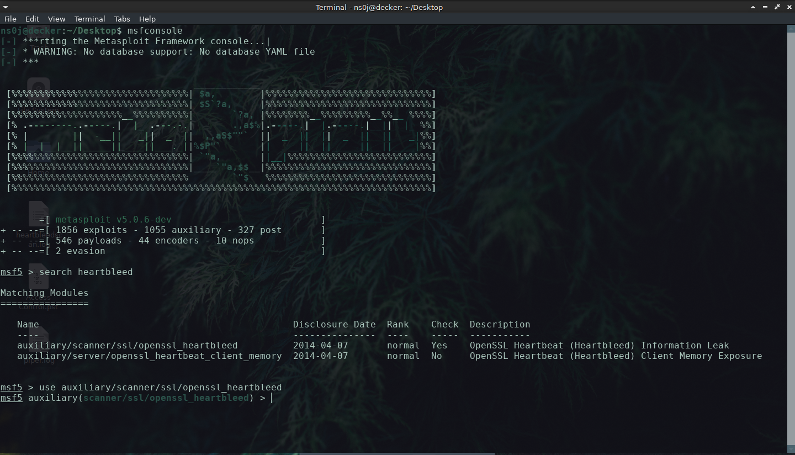
Task: Click the 'Information Leak' description text
Action: 685,345
